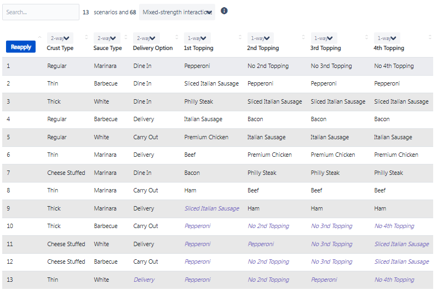Sort by Delivery Option column arrows

point(177,37)
